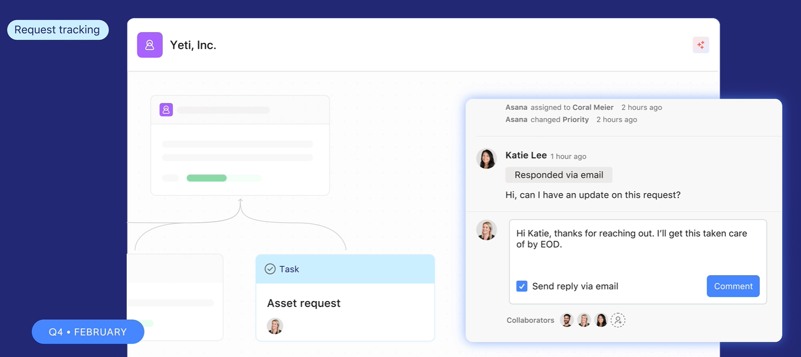Open the pink AI sparkle icon

[701, 45]
